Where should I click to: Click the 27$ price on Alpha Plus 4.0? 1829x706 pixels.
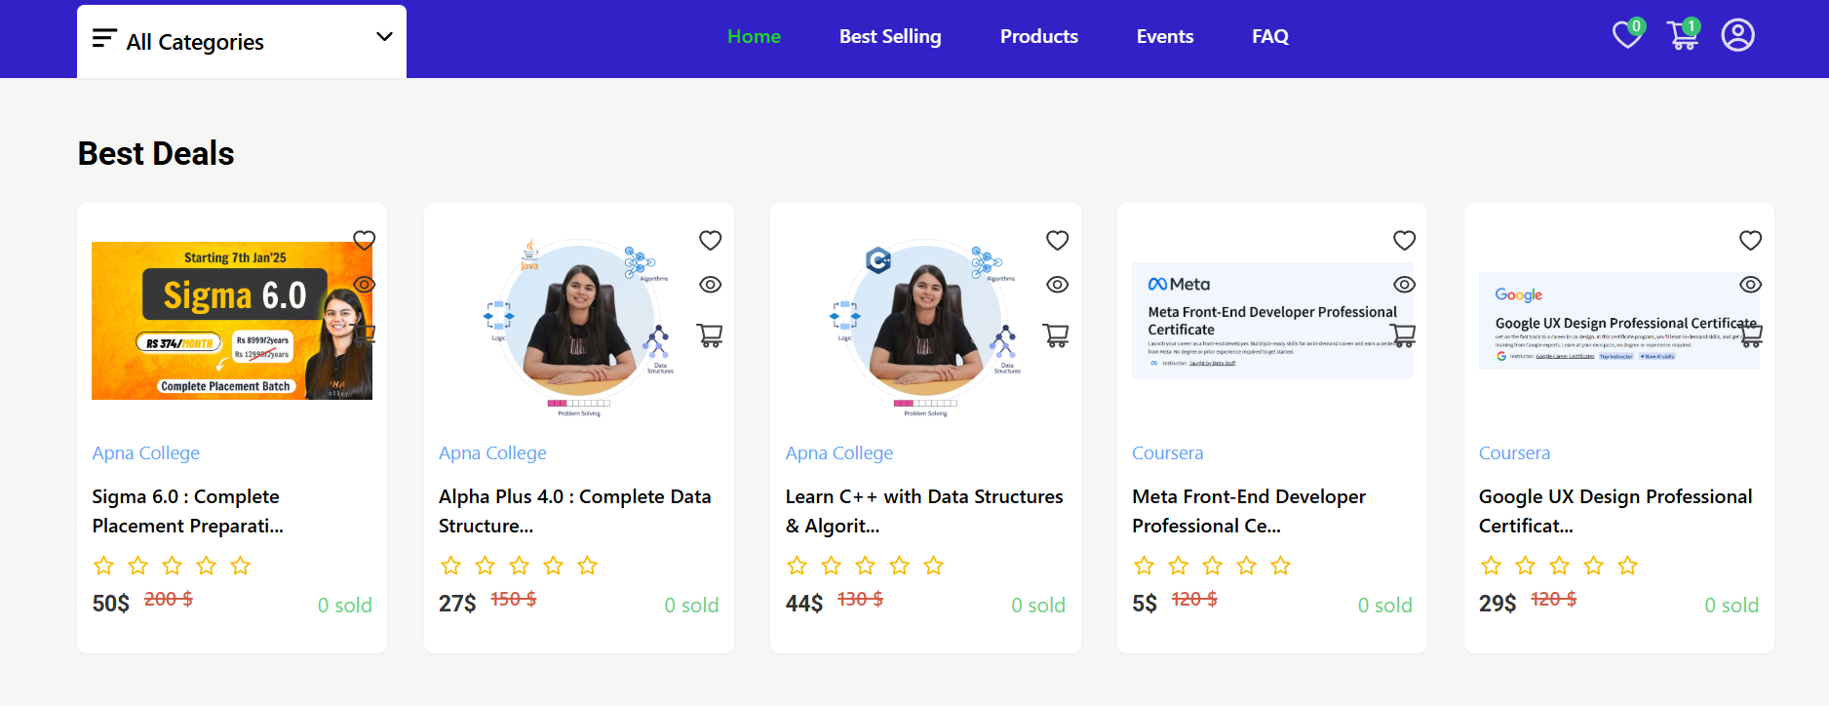pos(457,604)
